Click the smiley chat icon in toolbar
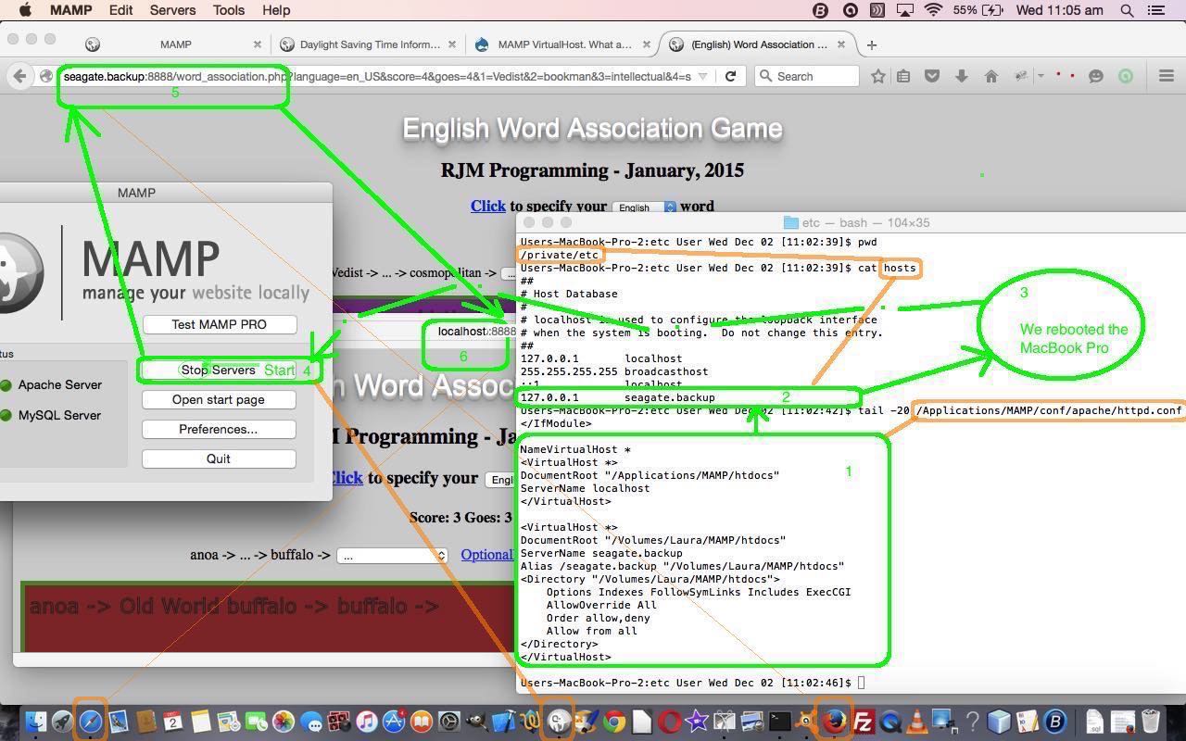Image resolution: width=1186 pixels, height=741 pixels. [1096, 76]
